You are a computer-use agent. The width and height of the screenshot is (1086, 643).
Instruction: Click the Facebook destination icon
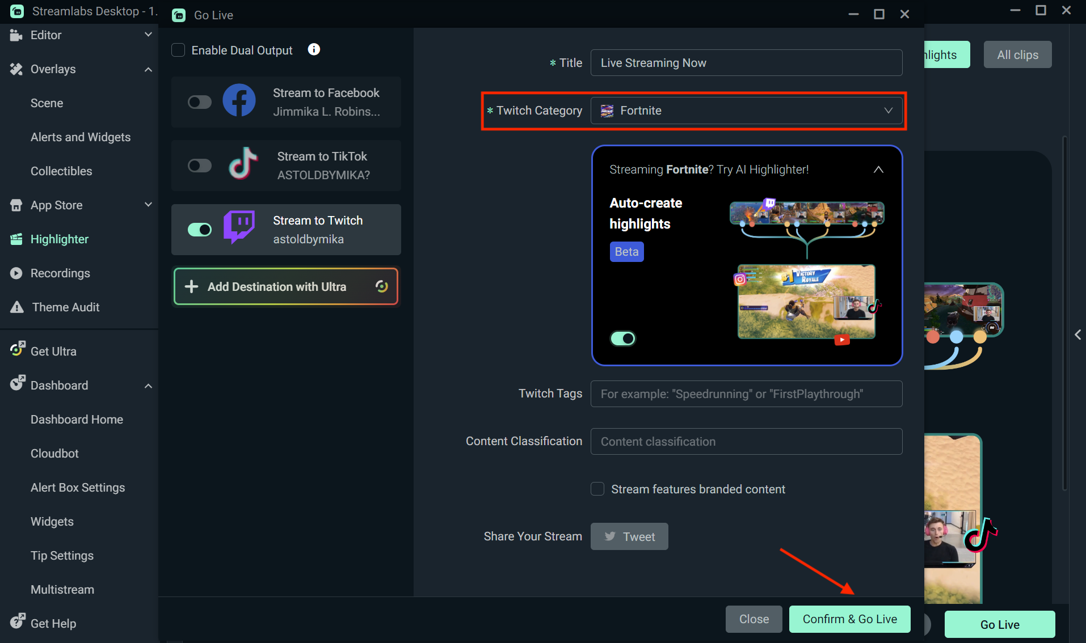pyautogui.click(x=239, y=100)
